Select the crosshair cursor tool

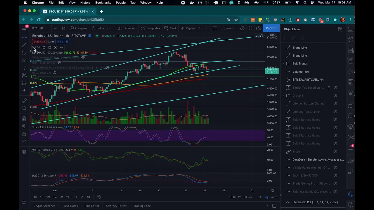[x=24, y=37]
